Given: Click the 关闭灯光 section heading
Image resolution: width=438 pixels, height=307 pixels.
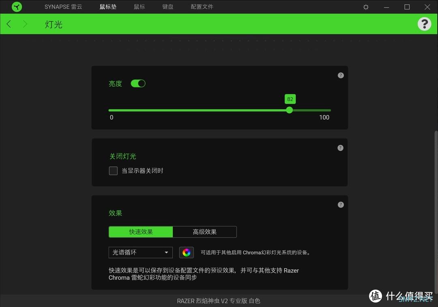Looking at the screenshot, I should 122,156.
